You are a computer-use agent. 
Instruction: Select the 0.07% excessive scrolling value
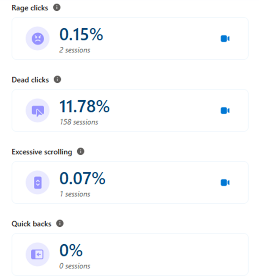82,178
